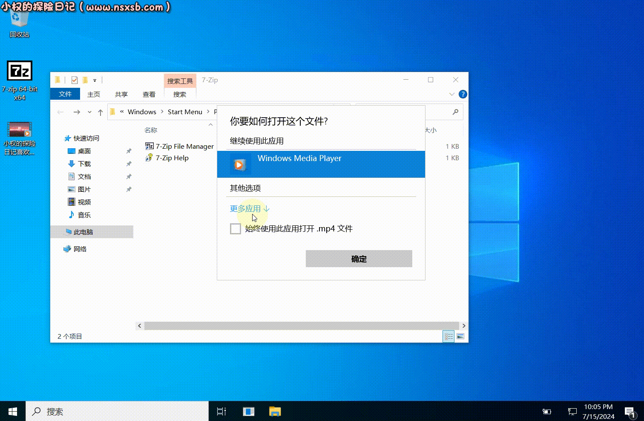The height and width of the screenshot is (421, 644).
Task: Click the help question mark icon
Action: pyautogui.click(x=463, y=94)
